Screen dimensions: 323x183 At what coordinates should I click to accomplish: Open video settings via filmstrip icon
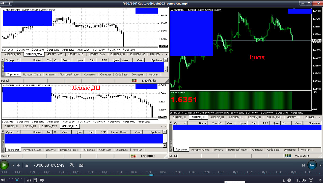[x=35, y=180]
